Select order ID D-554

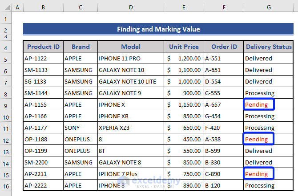(224, 81)
